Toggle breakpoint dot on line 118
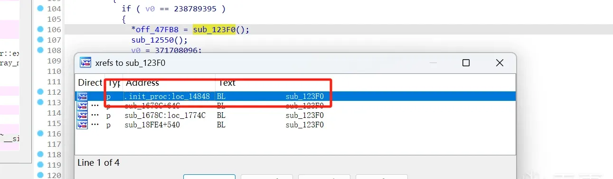Image resolution: width=613 pixels, height=179 pixels. (x=40, y=154)
